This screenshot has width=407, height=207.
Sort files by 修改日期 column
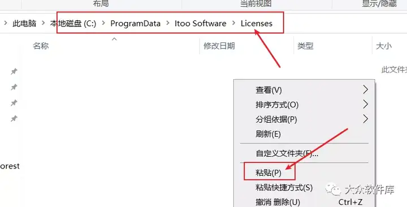coord(219,46)
